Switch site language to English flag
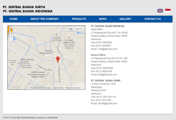The image size is (176, 120). (x=160, y=11)
